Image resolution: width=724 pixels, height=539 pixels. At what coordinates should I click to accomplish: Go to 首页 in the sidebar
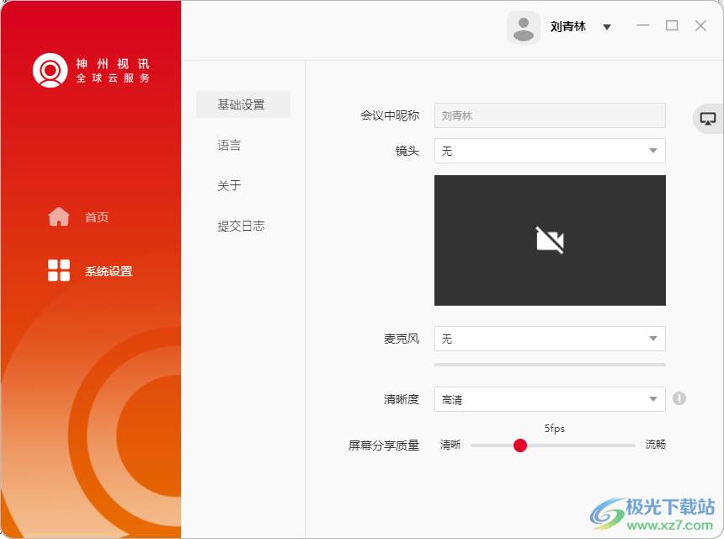(97, 217)
